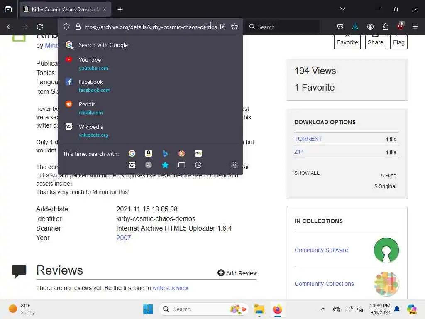425x319 pixels.
Task: Click the Windows taskbar Search box
Action: pos(203,309)
